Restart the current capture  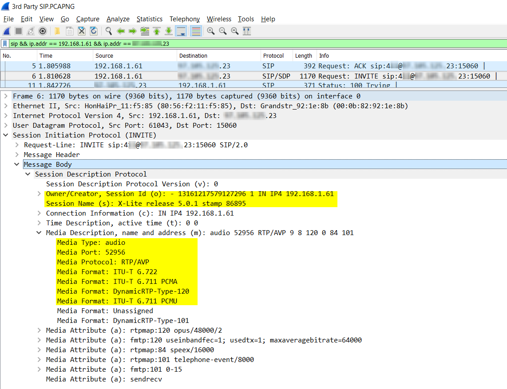31,31
